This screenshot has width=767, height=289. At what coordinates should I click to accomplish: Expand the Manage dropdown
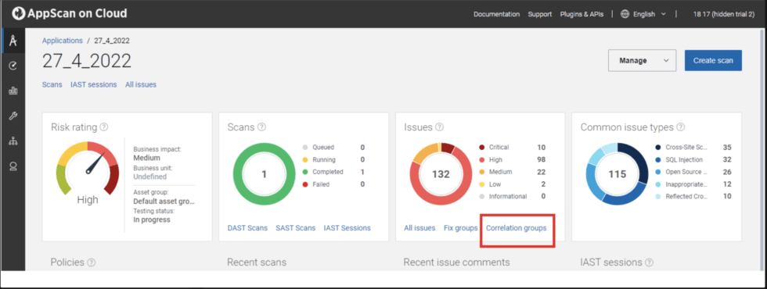[642, 61]
